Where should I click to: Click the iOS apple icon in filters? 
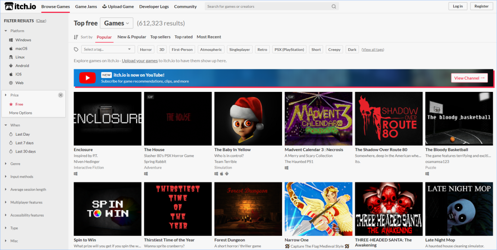[11, 74]
